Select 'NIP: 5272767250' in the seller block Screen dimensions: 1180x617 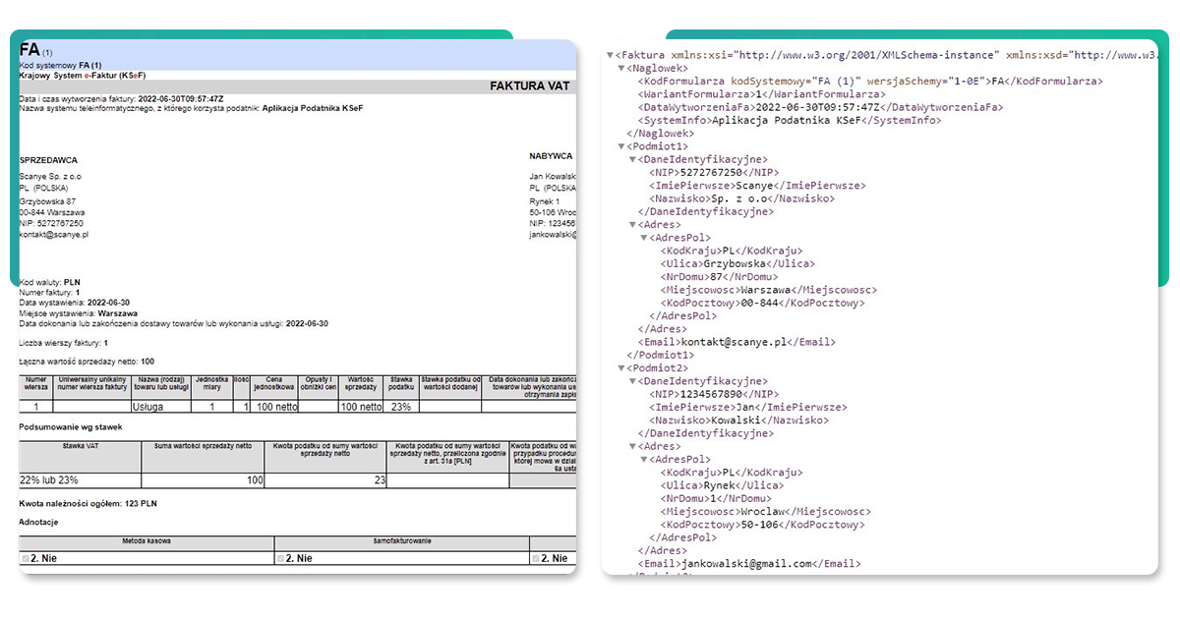[51, 224]
